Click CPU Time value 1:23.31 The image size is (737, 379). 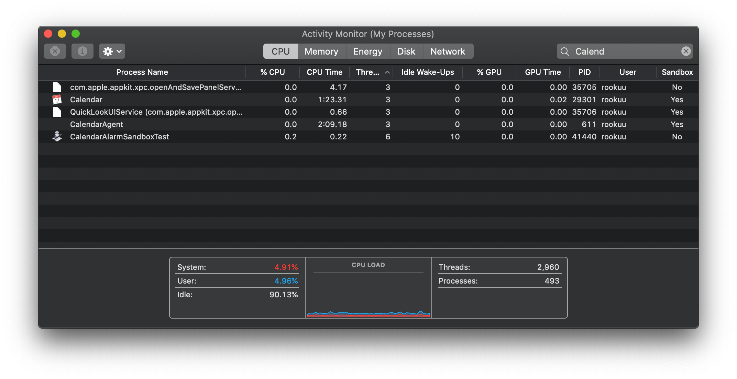click(x=332, y=100)
